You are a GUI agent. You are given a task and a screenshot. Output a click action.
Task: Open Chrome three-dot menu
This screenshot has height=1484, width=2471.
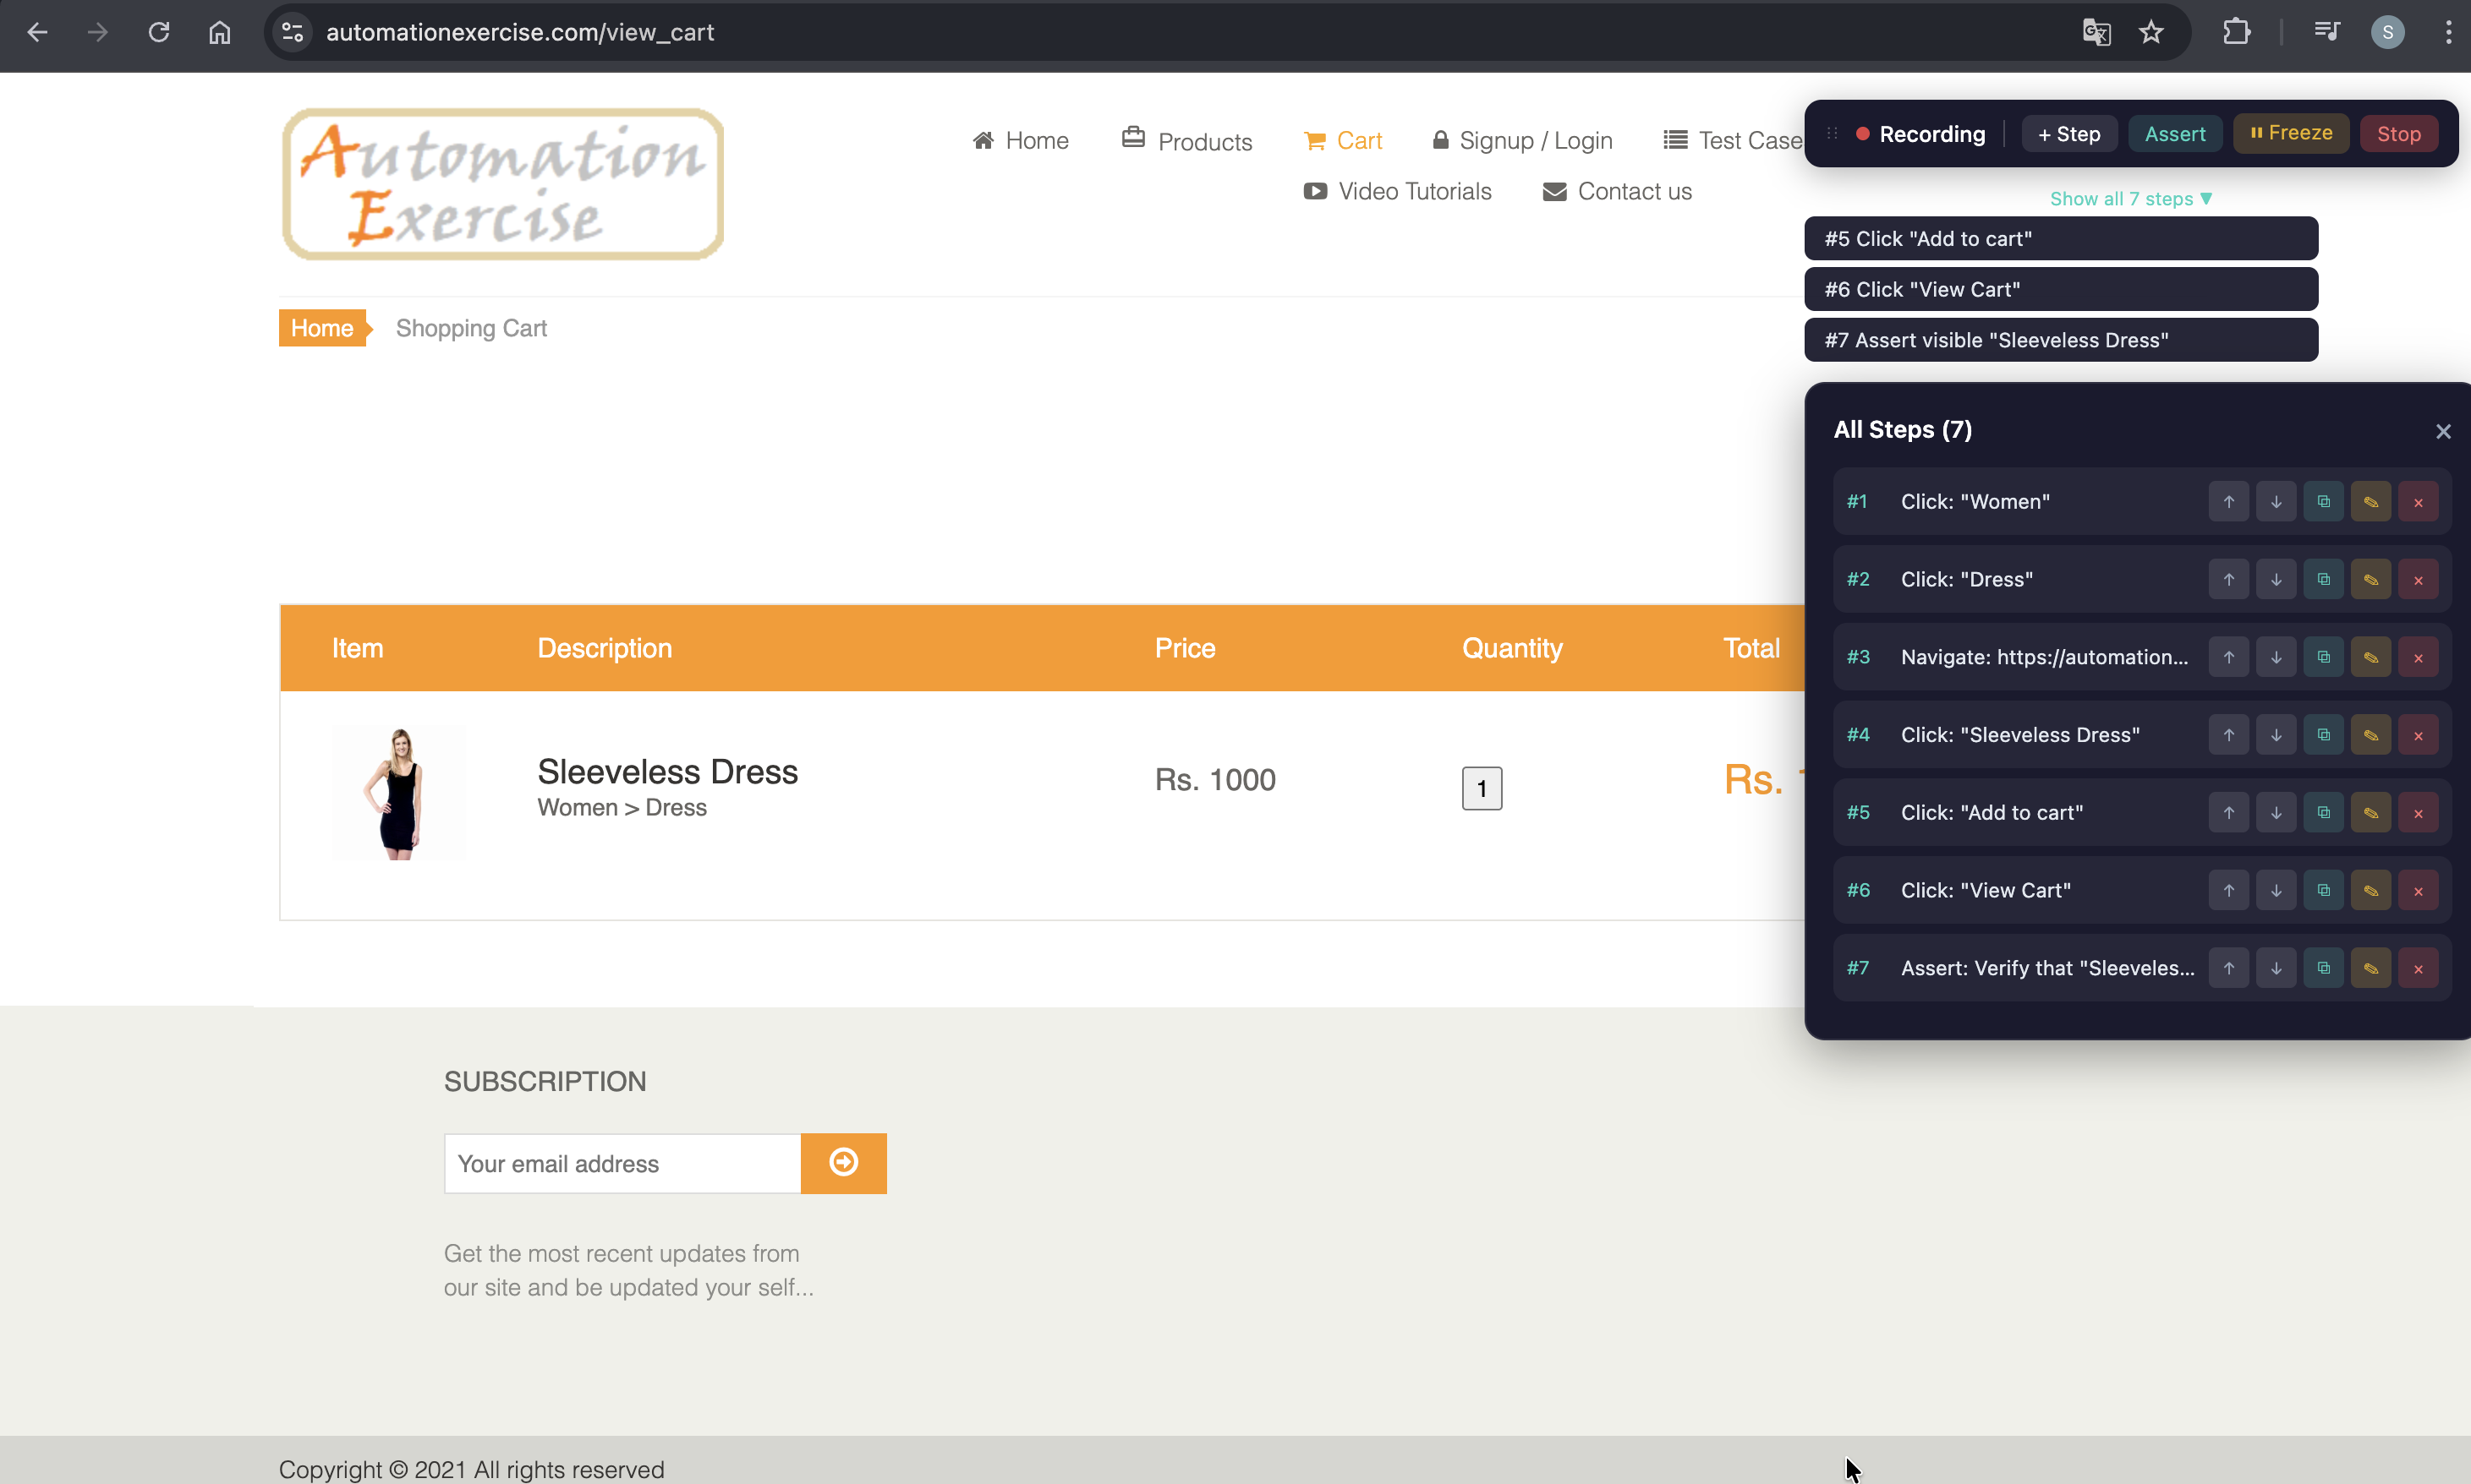(2447, 33)
